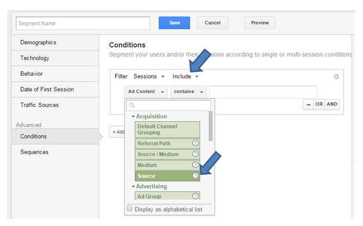Open help icon for Medium
Image resolution: width=363 pixels, height=226 pixels.
[x=195, y=165]
